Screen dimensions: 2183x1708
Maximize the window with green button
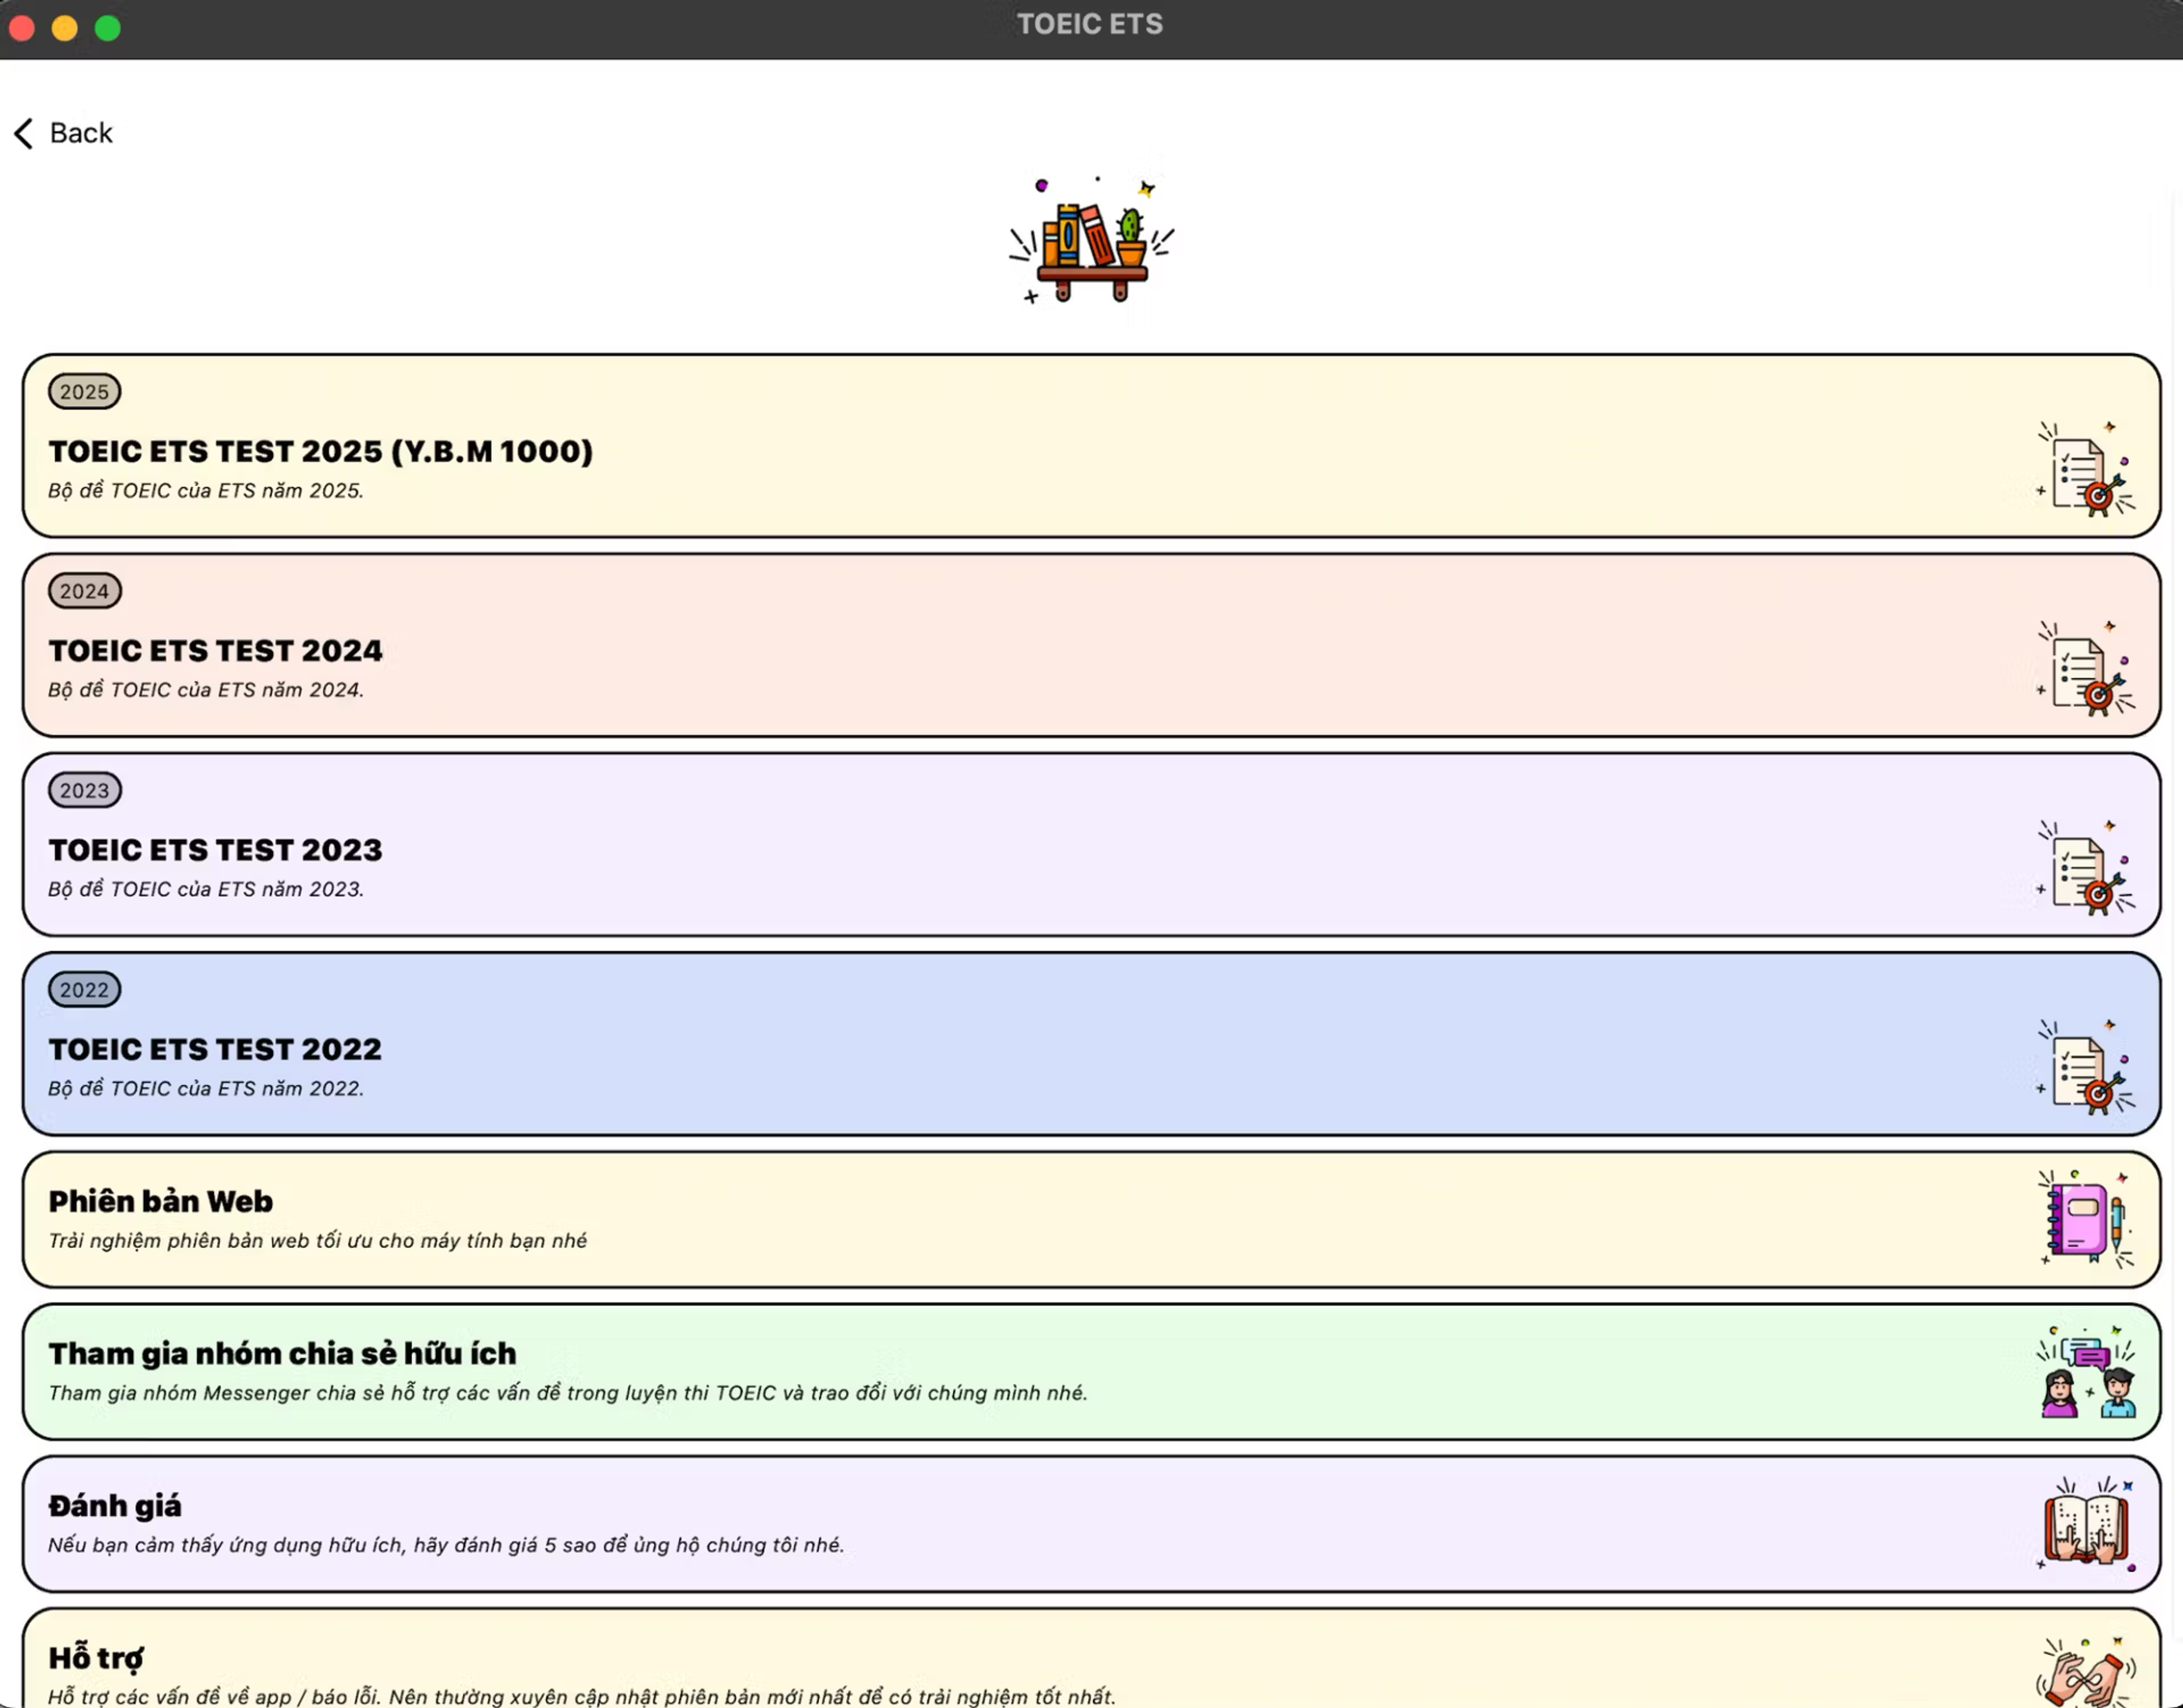(108, 28)
